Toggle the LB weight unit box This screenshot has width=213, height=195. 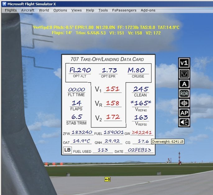67,150
